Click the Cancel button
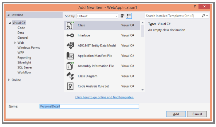Viewport: 216px width, 127px height. [197, 114]
